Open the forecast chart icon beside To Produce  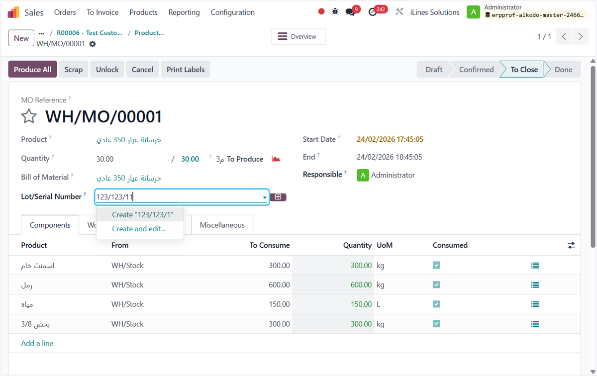tap(276, 159)
